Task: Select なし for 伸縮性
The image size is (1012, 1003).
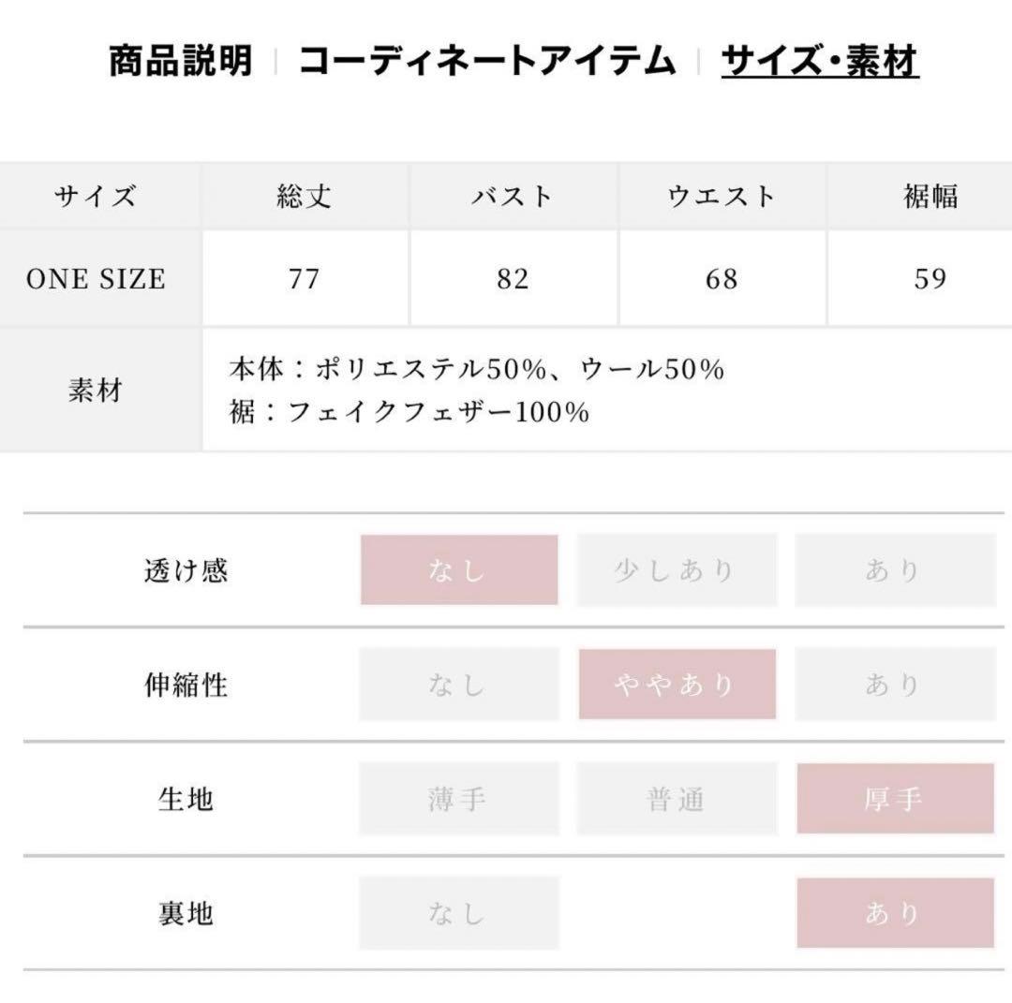Action: [x=459, y=685]
